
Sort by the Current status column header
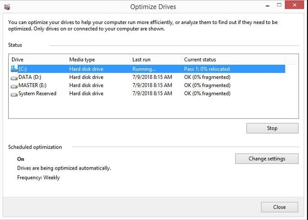pos(233,60)
